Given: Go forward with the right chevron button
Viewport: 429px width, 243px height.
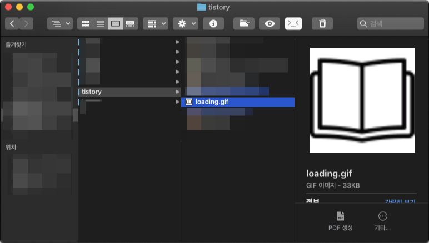Looking at the screenshot, I should pyautogui.click(x=26, y=24).
